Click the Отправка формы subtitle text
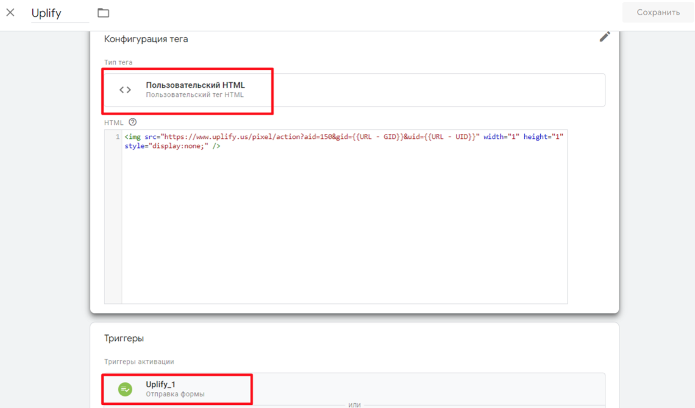The width and height of the screenshot is (695, 408). coord(175,394)
